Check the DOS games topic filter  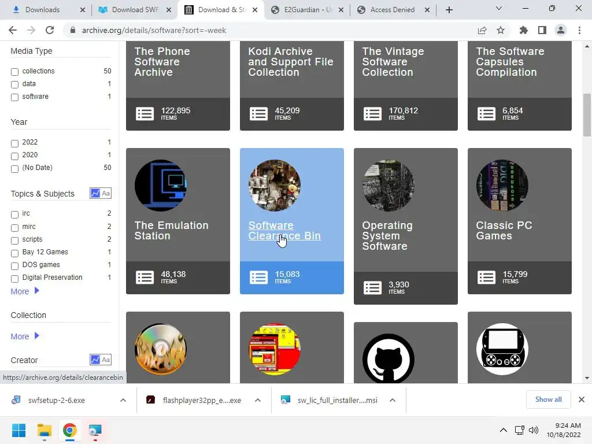14,266
